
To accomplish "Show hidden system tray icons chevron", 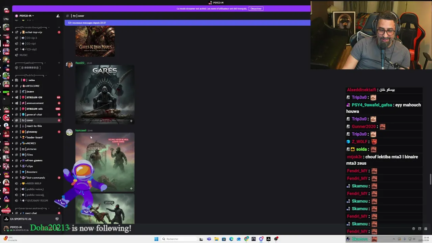I will 394,239.
